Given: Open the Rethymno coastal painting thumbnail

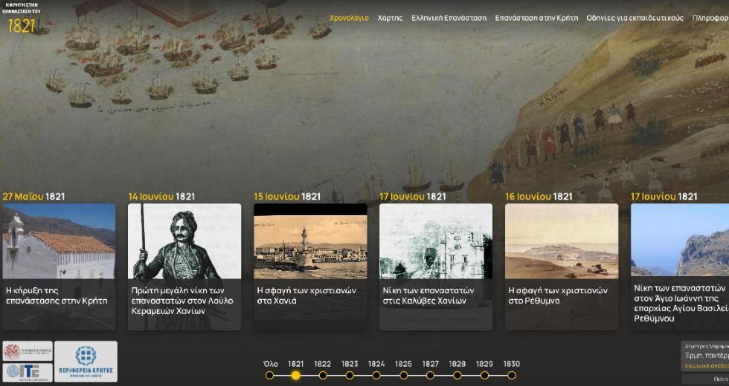Looking at the screenshot, I should pyautogui.click(x=562, y=241).
